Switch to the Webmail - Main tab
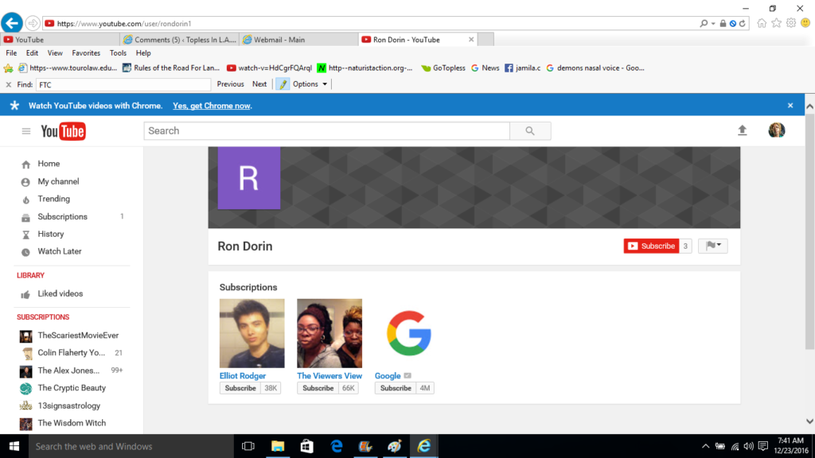815x458 pixels. [x=298, y=40]
